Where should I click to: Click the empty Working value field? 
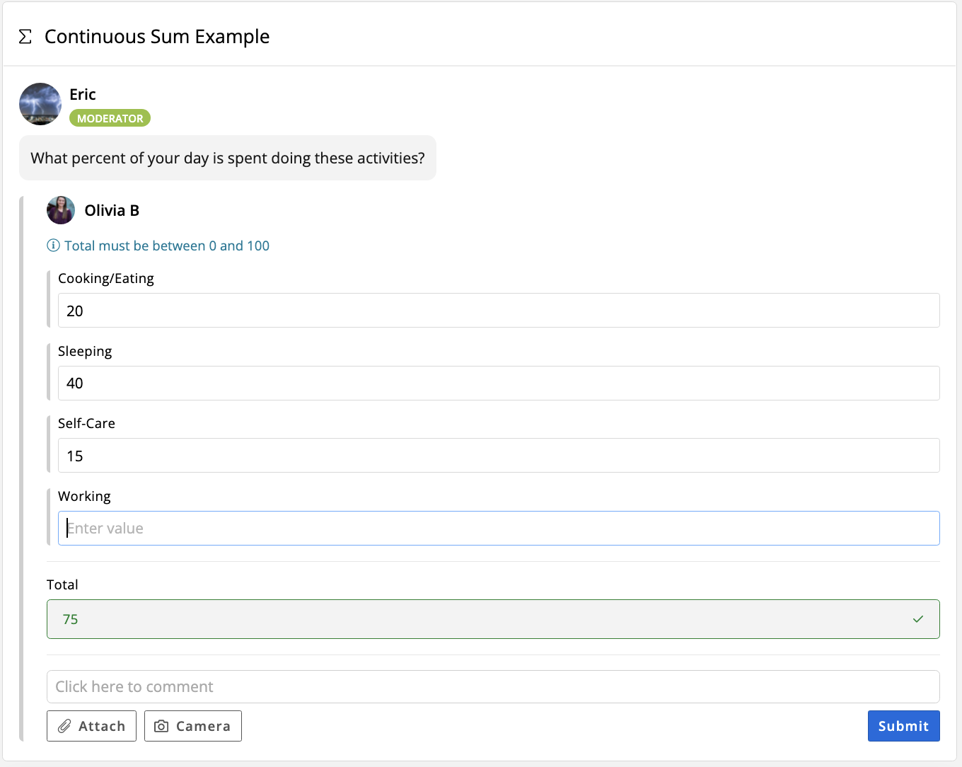coord(498,528)
